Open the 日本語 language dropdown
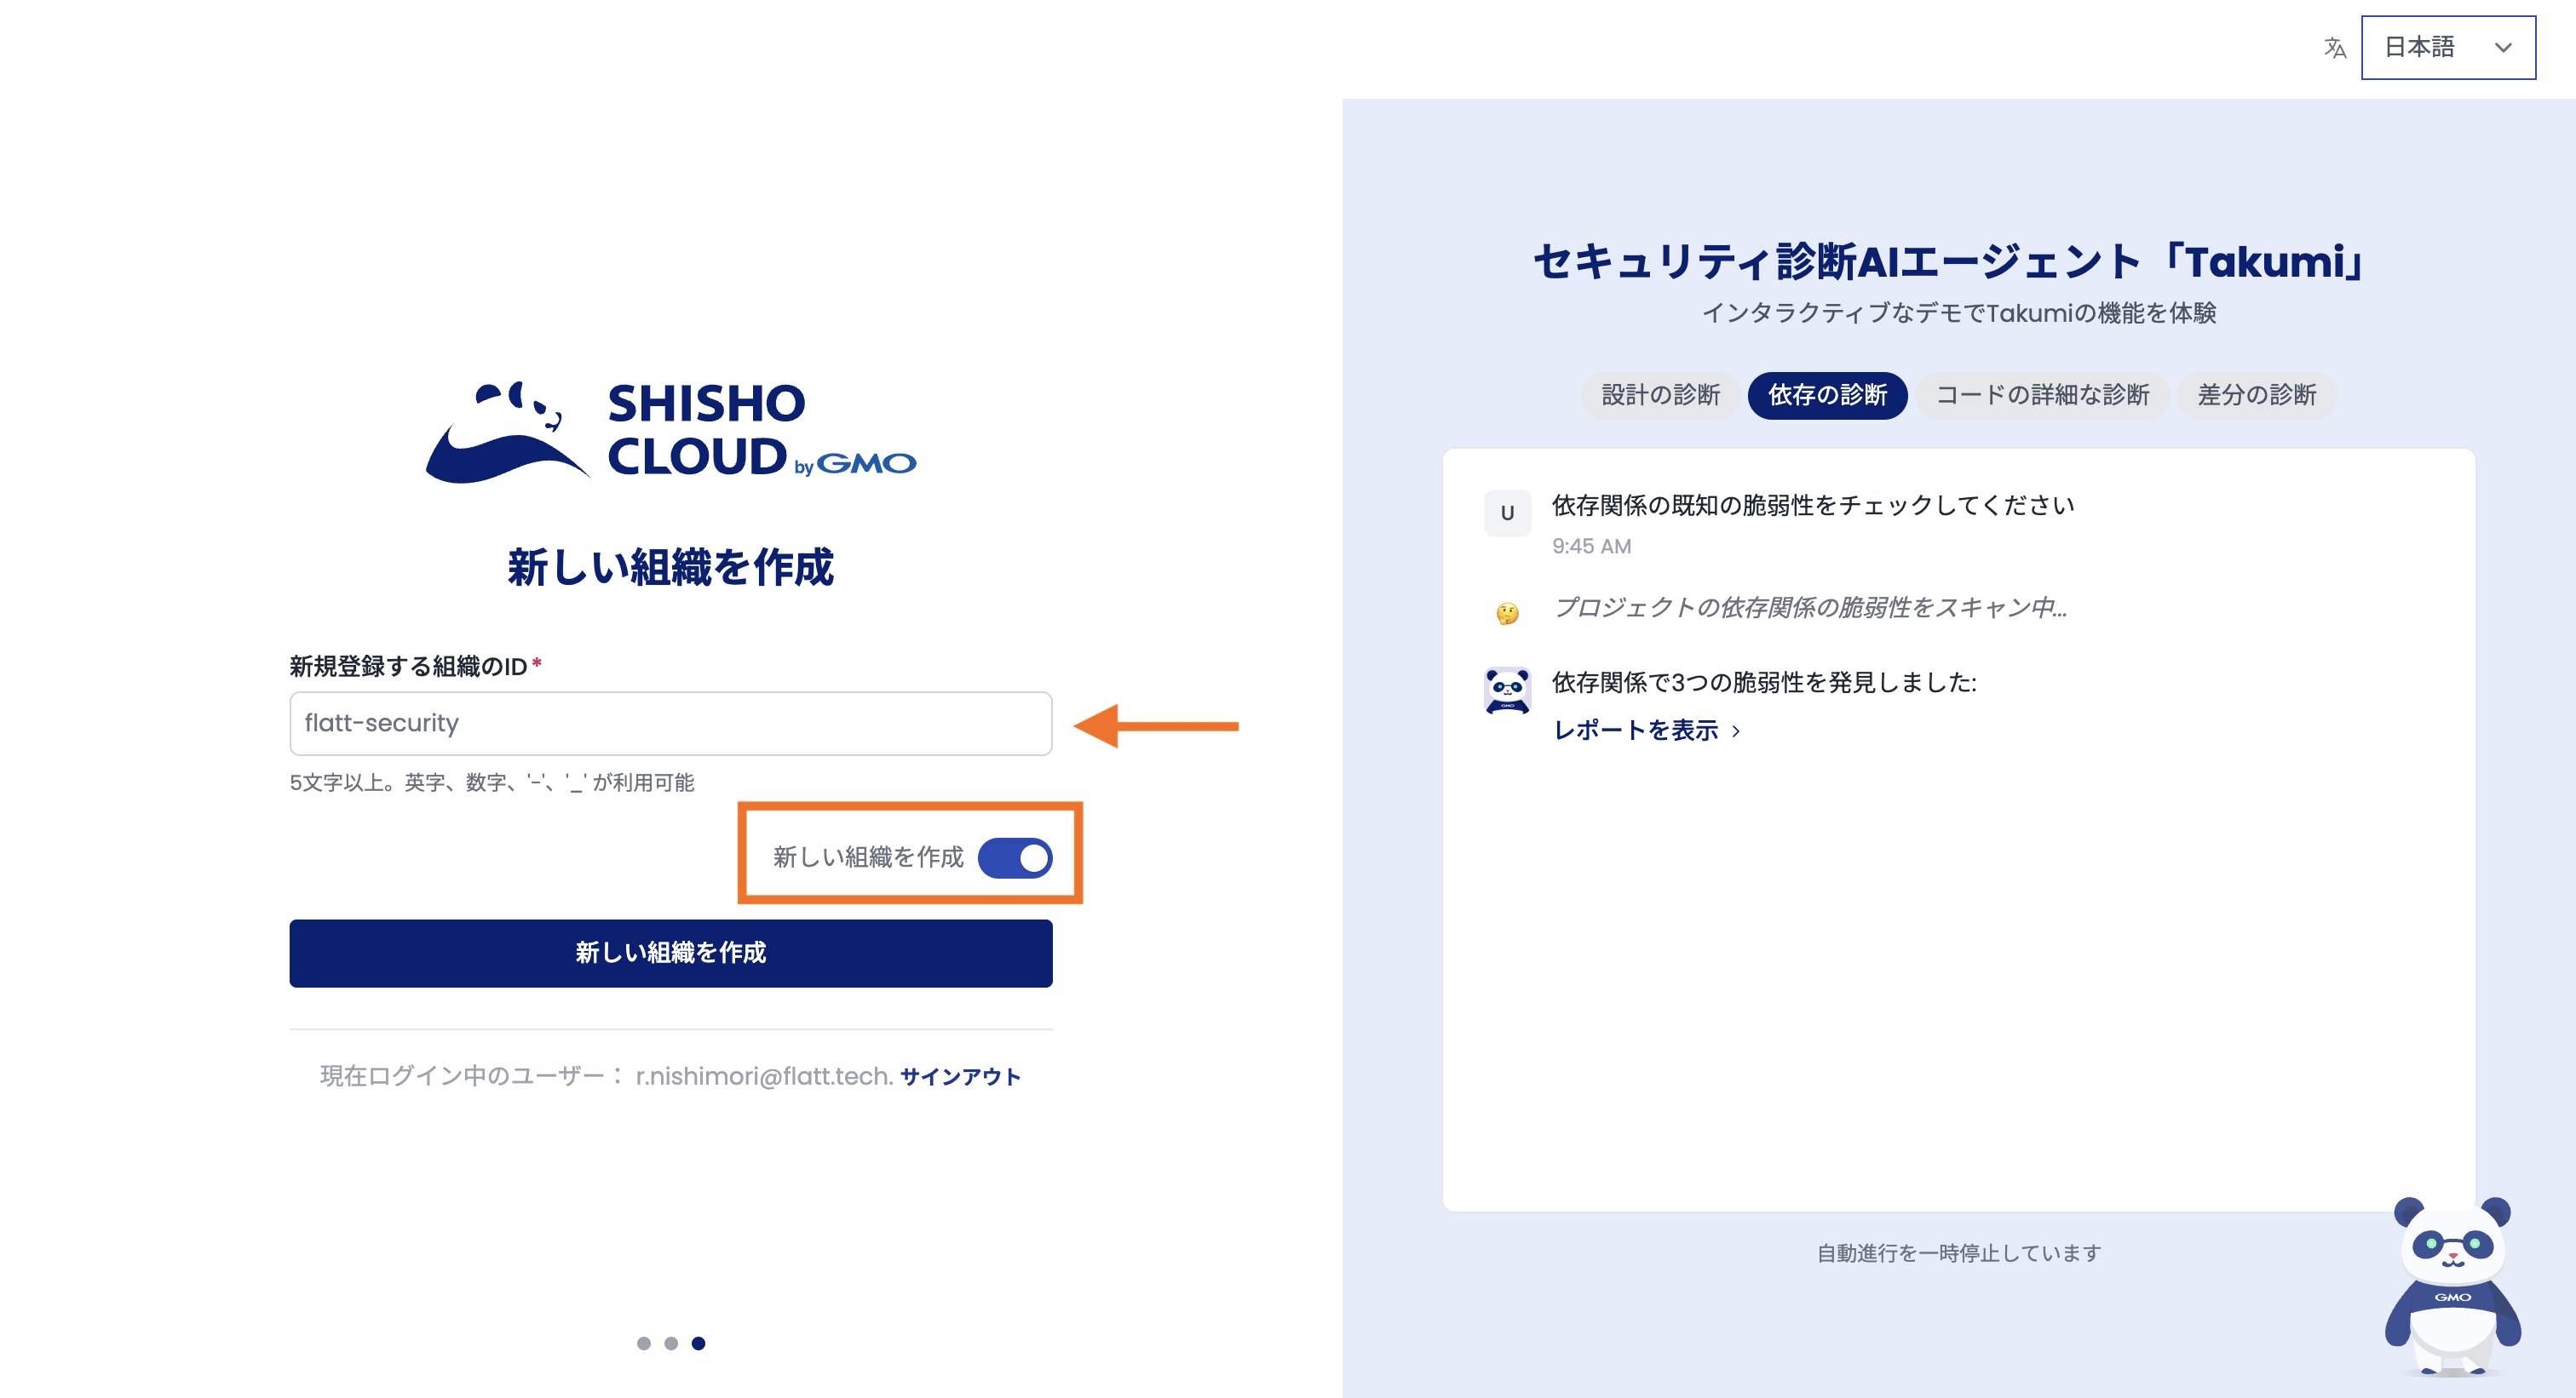 [2447, 47]
